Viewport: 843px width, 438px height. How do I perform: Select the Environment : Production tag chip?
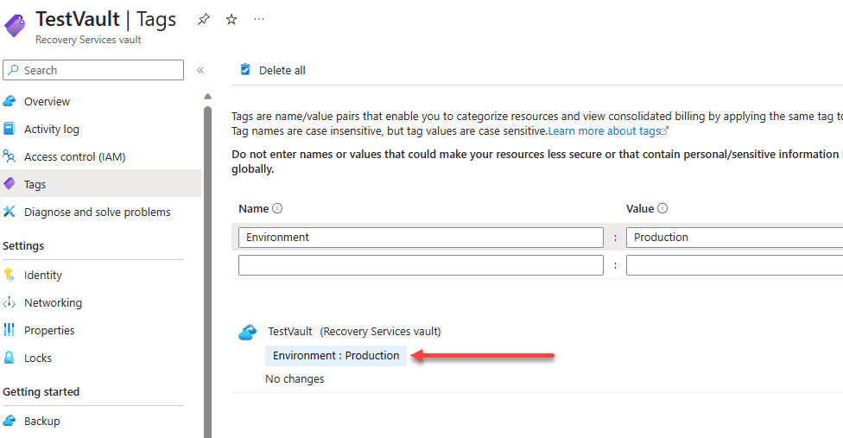coord(336,356)
